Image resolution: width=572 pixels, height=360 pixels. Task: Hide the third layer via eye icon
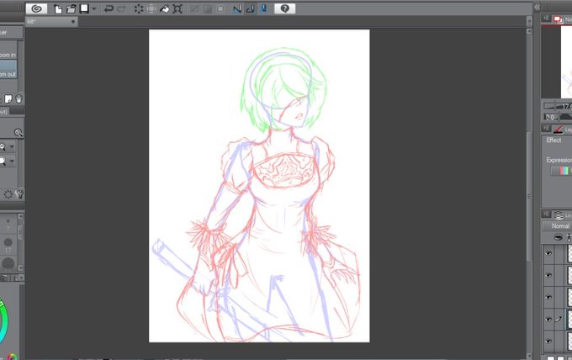point(548,297)
